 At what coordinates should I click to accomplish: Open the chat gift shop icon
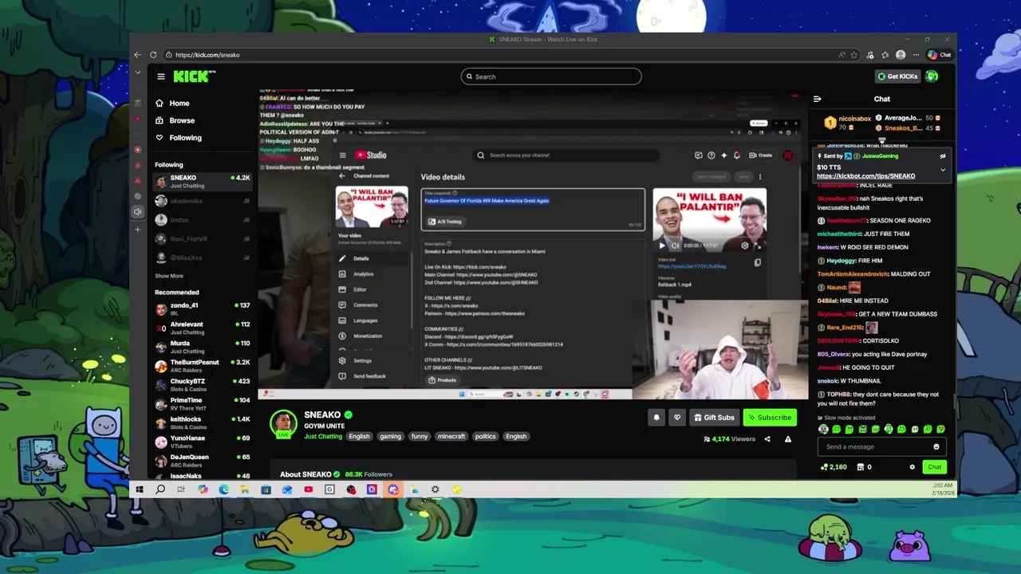[861, 467]
